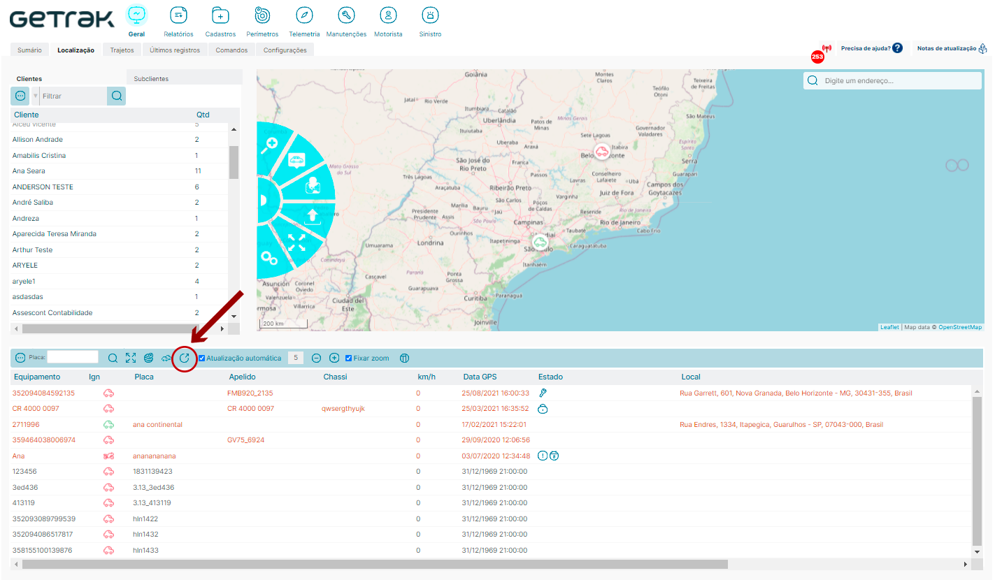Click the fullscreen expand icon in radial map menu
The width and height of the screenshot is (995, 580).
296,242
